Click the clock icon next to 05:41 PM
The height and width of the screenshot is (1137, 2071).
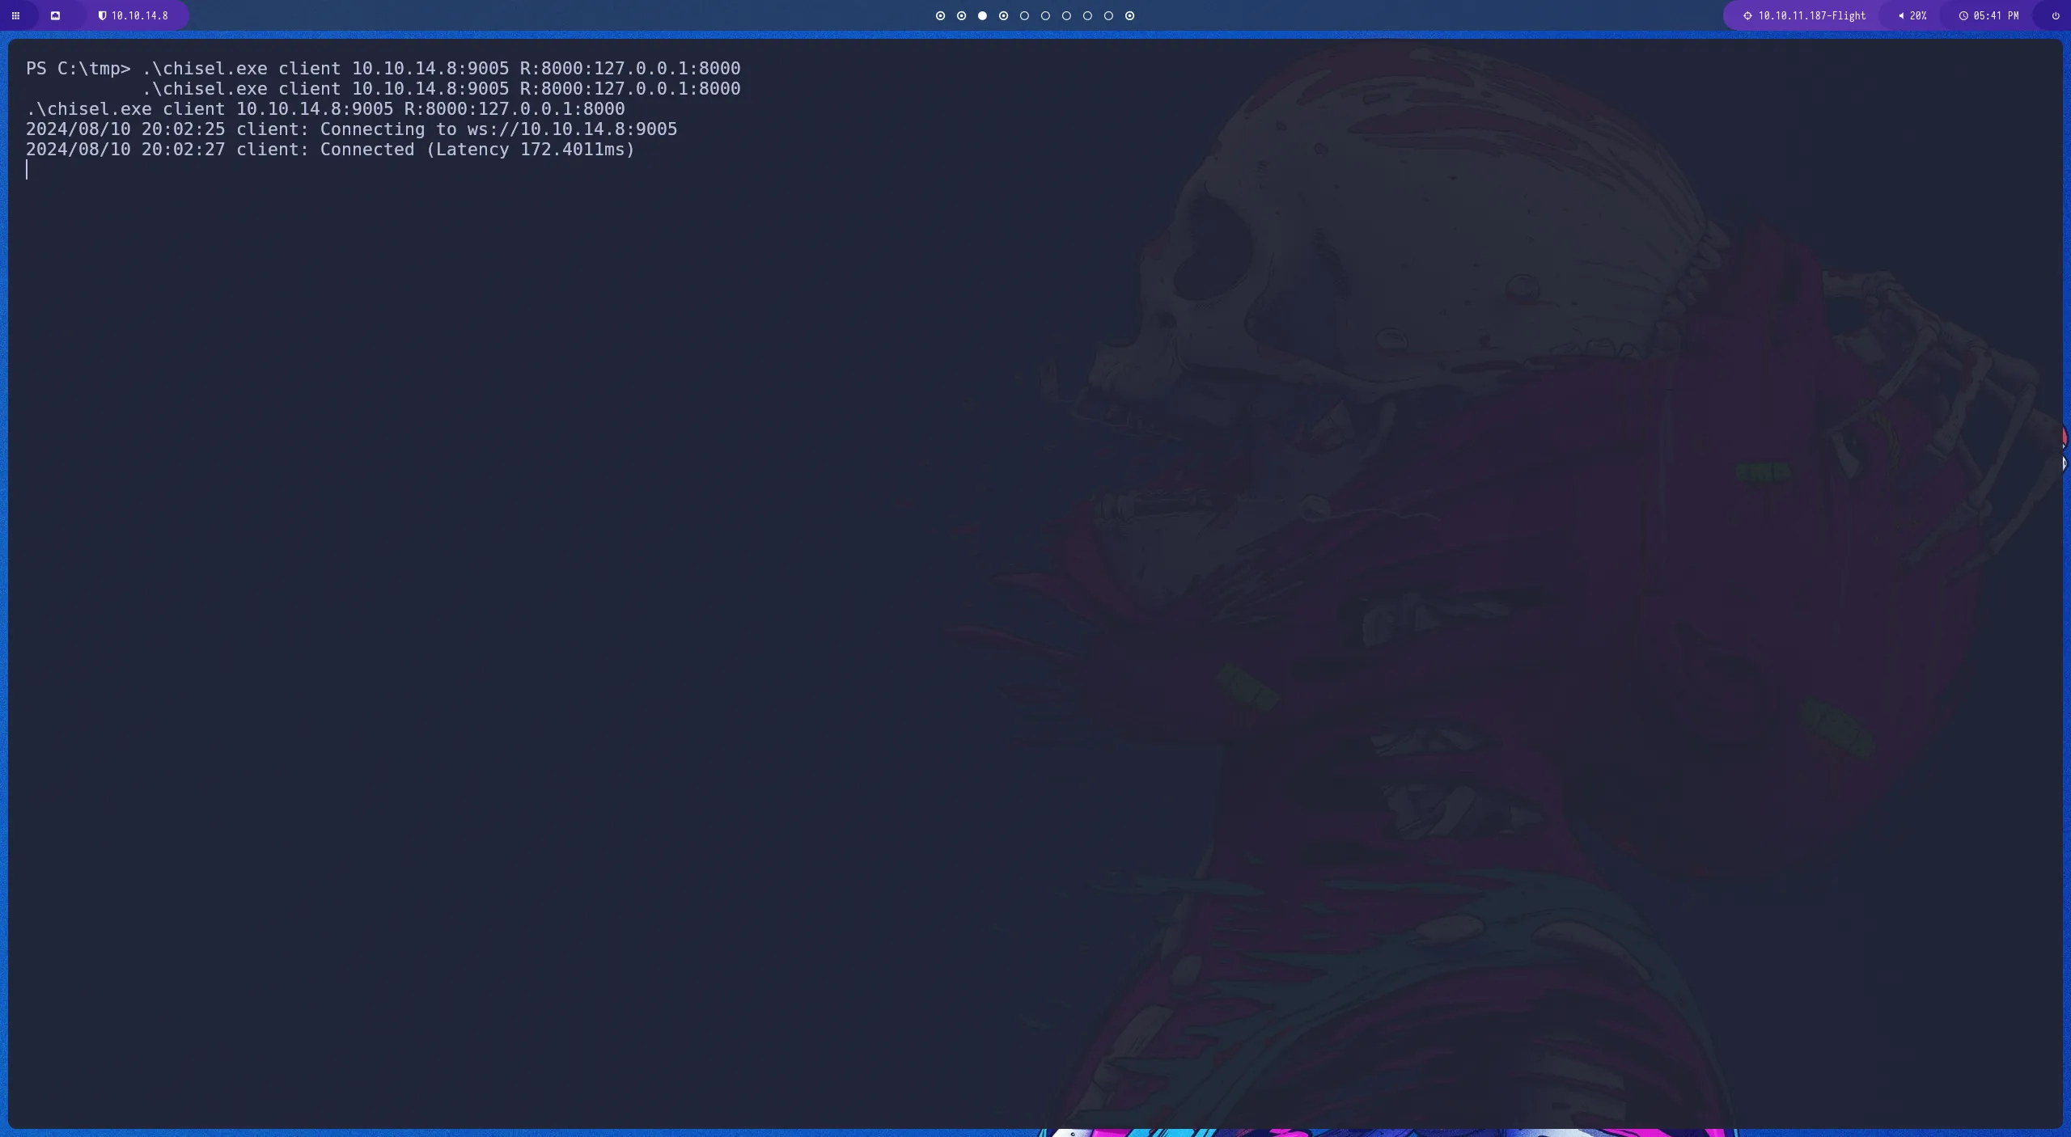tap(1963, 15)
